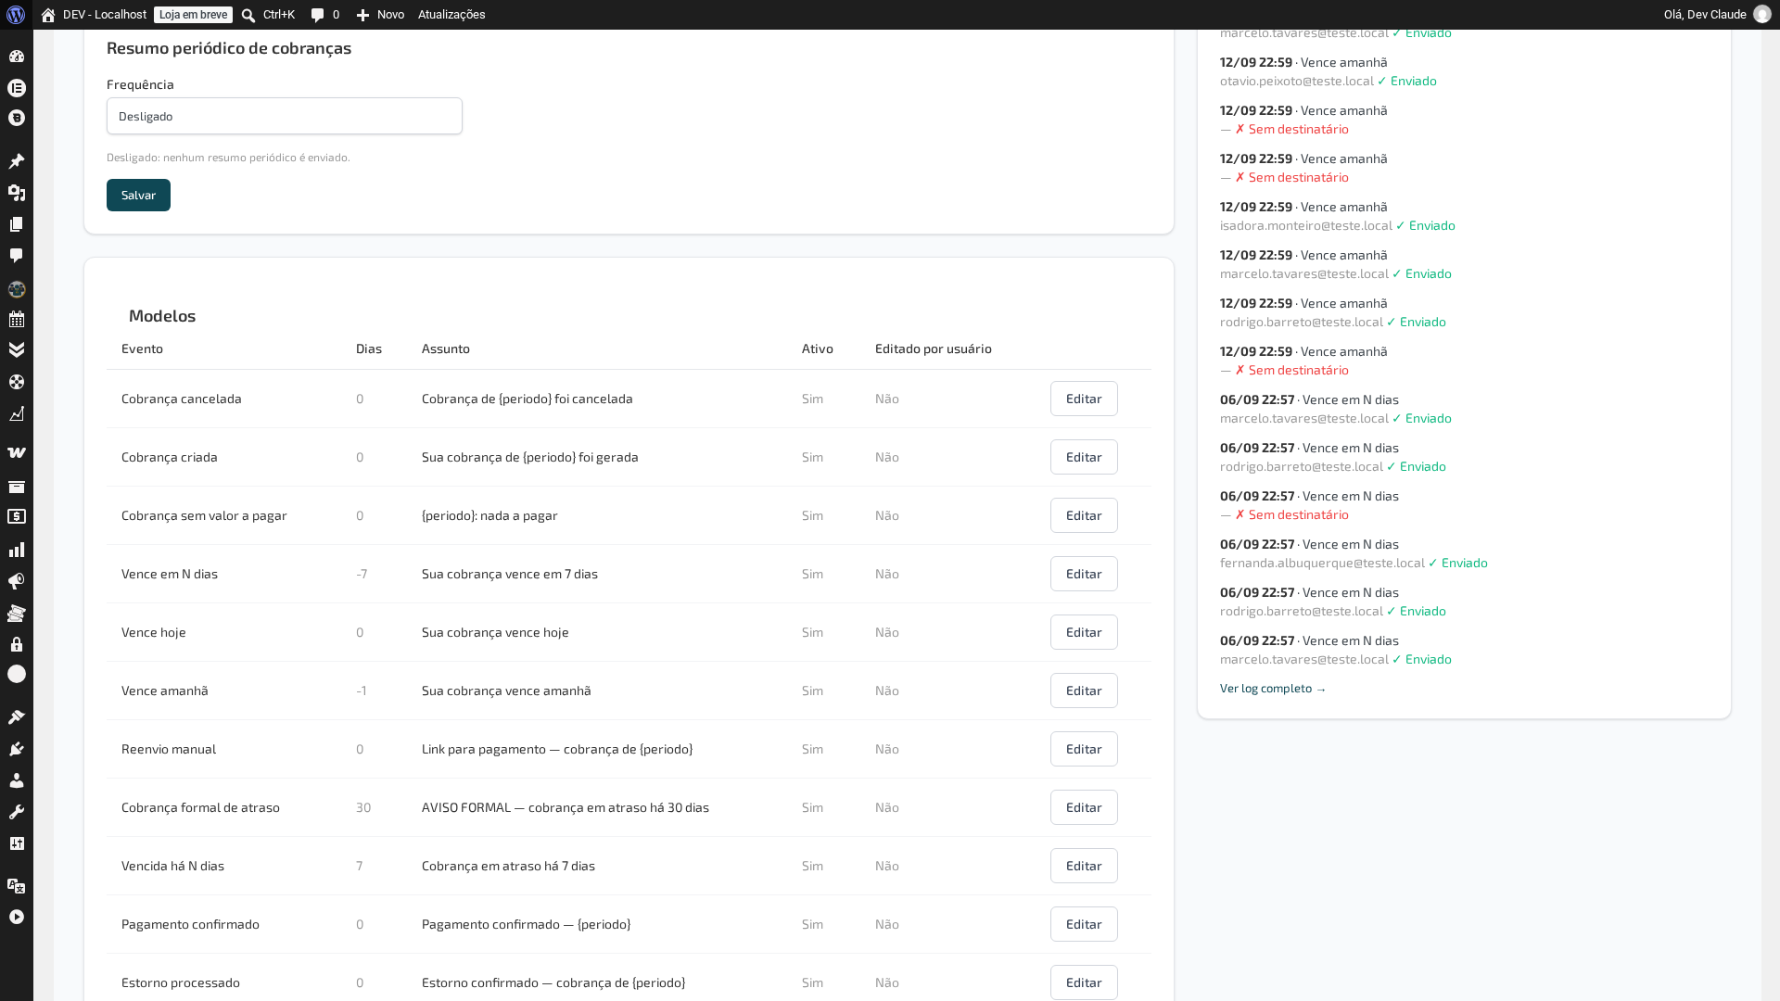Open the Olá, Dev Claude account menu
Viewport: 1780px width, 1001px height.
tap(1717, 15)
